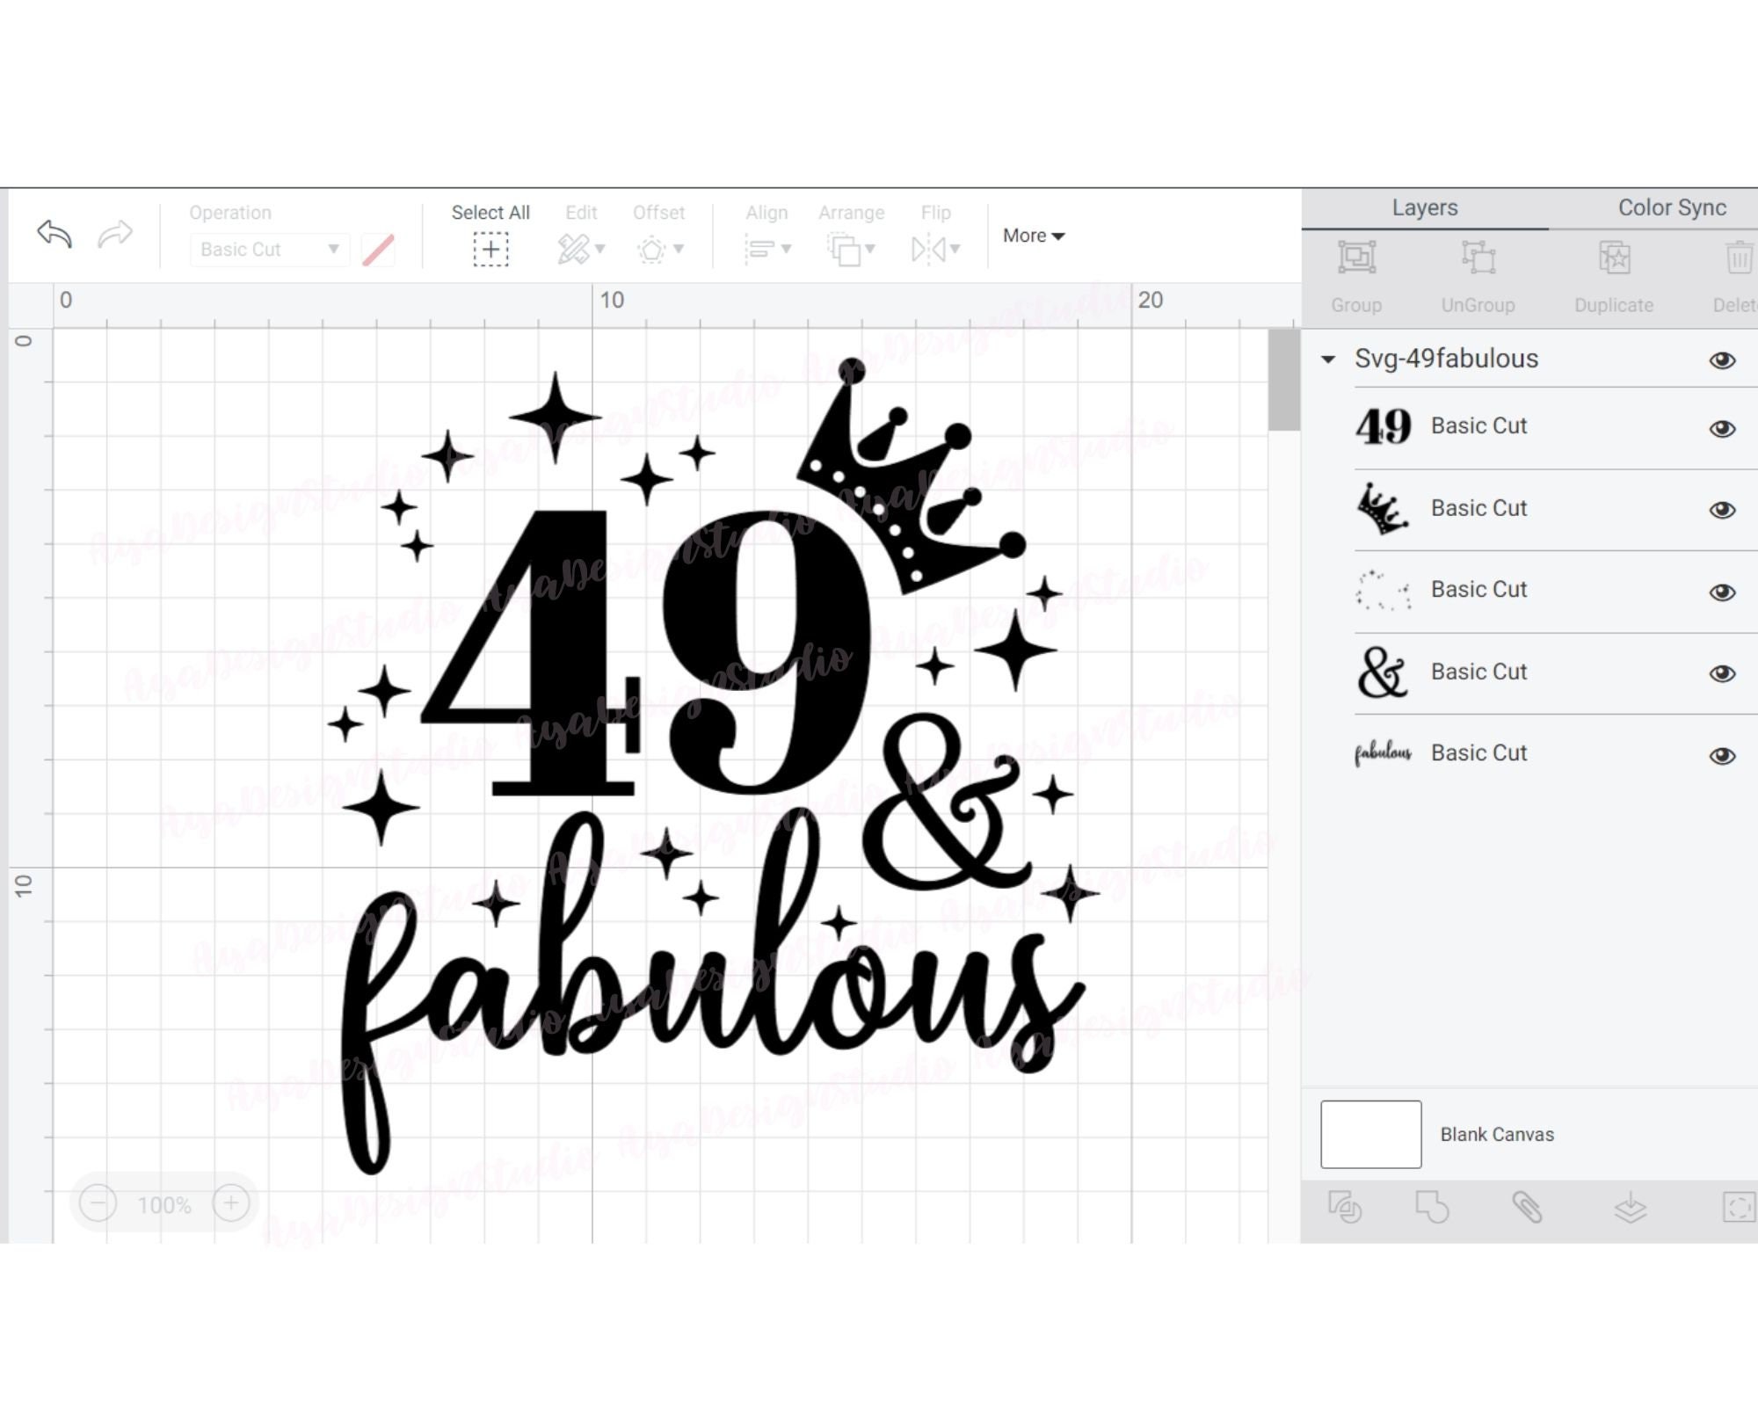Click the Blank Canvas color swatch
The height and width of the screenshot is (1424, 1758).
click(1370, 1134)
